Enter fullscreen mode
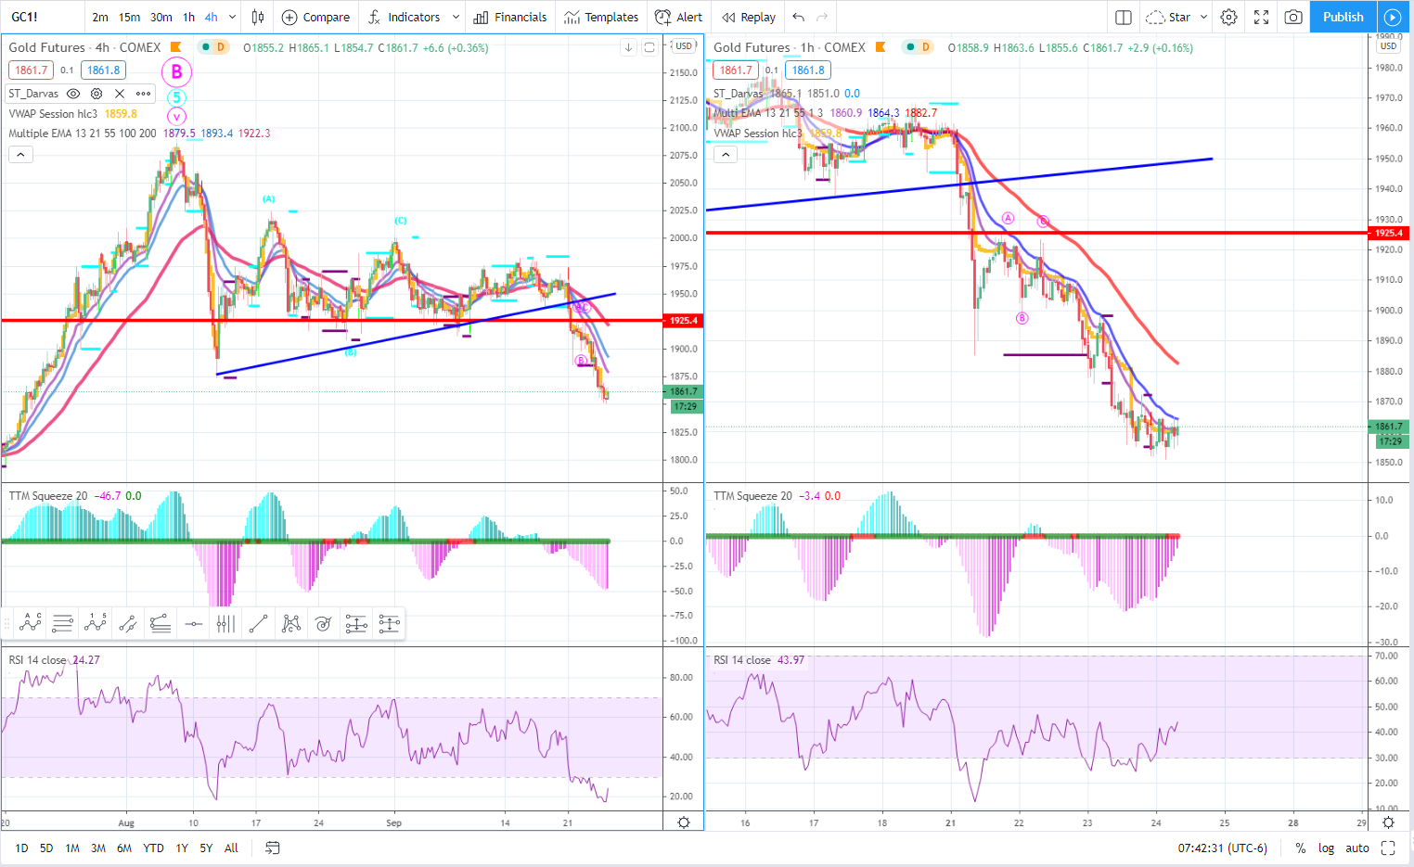The height and width of the screenshot is (867, 1414). click(x=1261, y=17)
